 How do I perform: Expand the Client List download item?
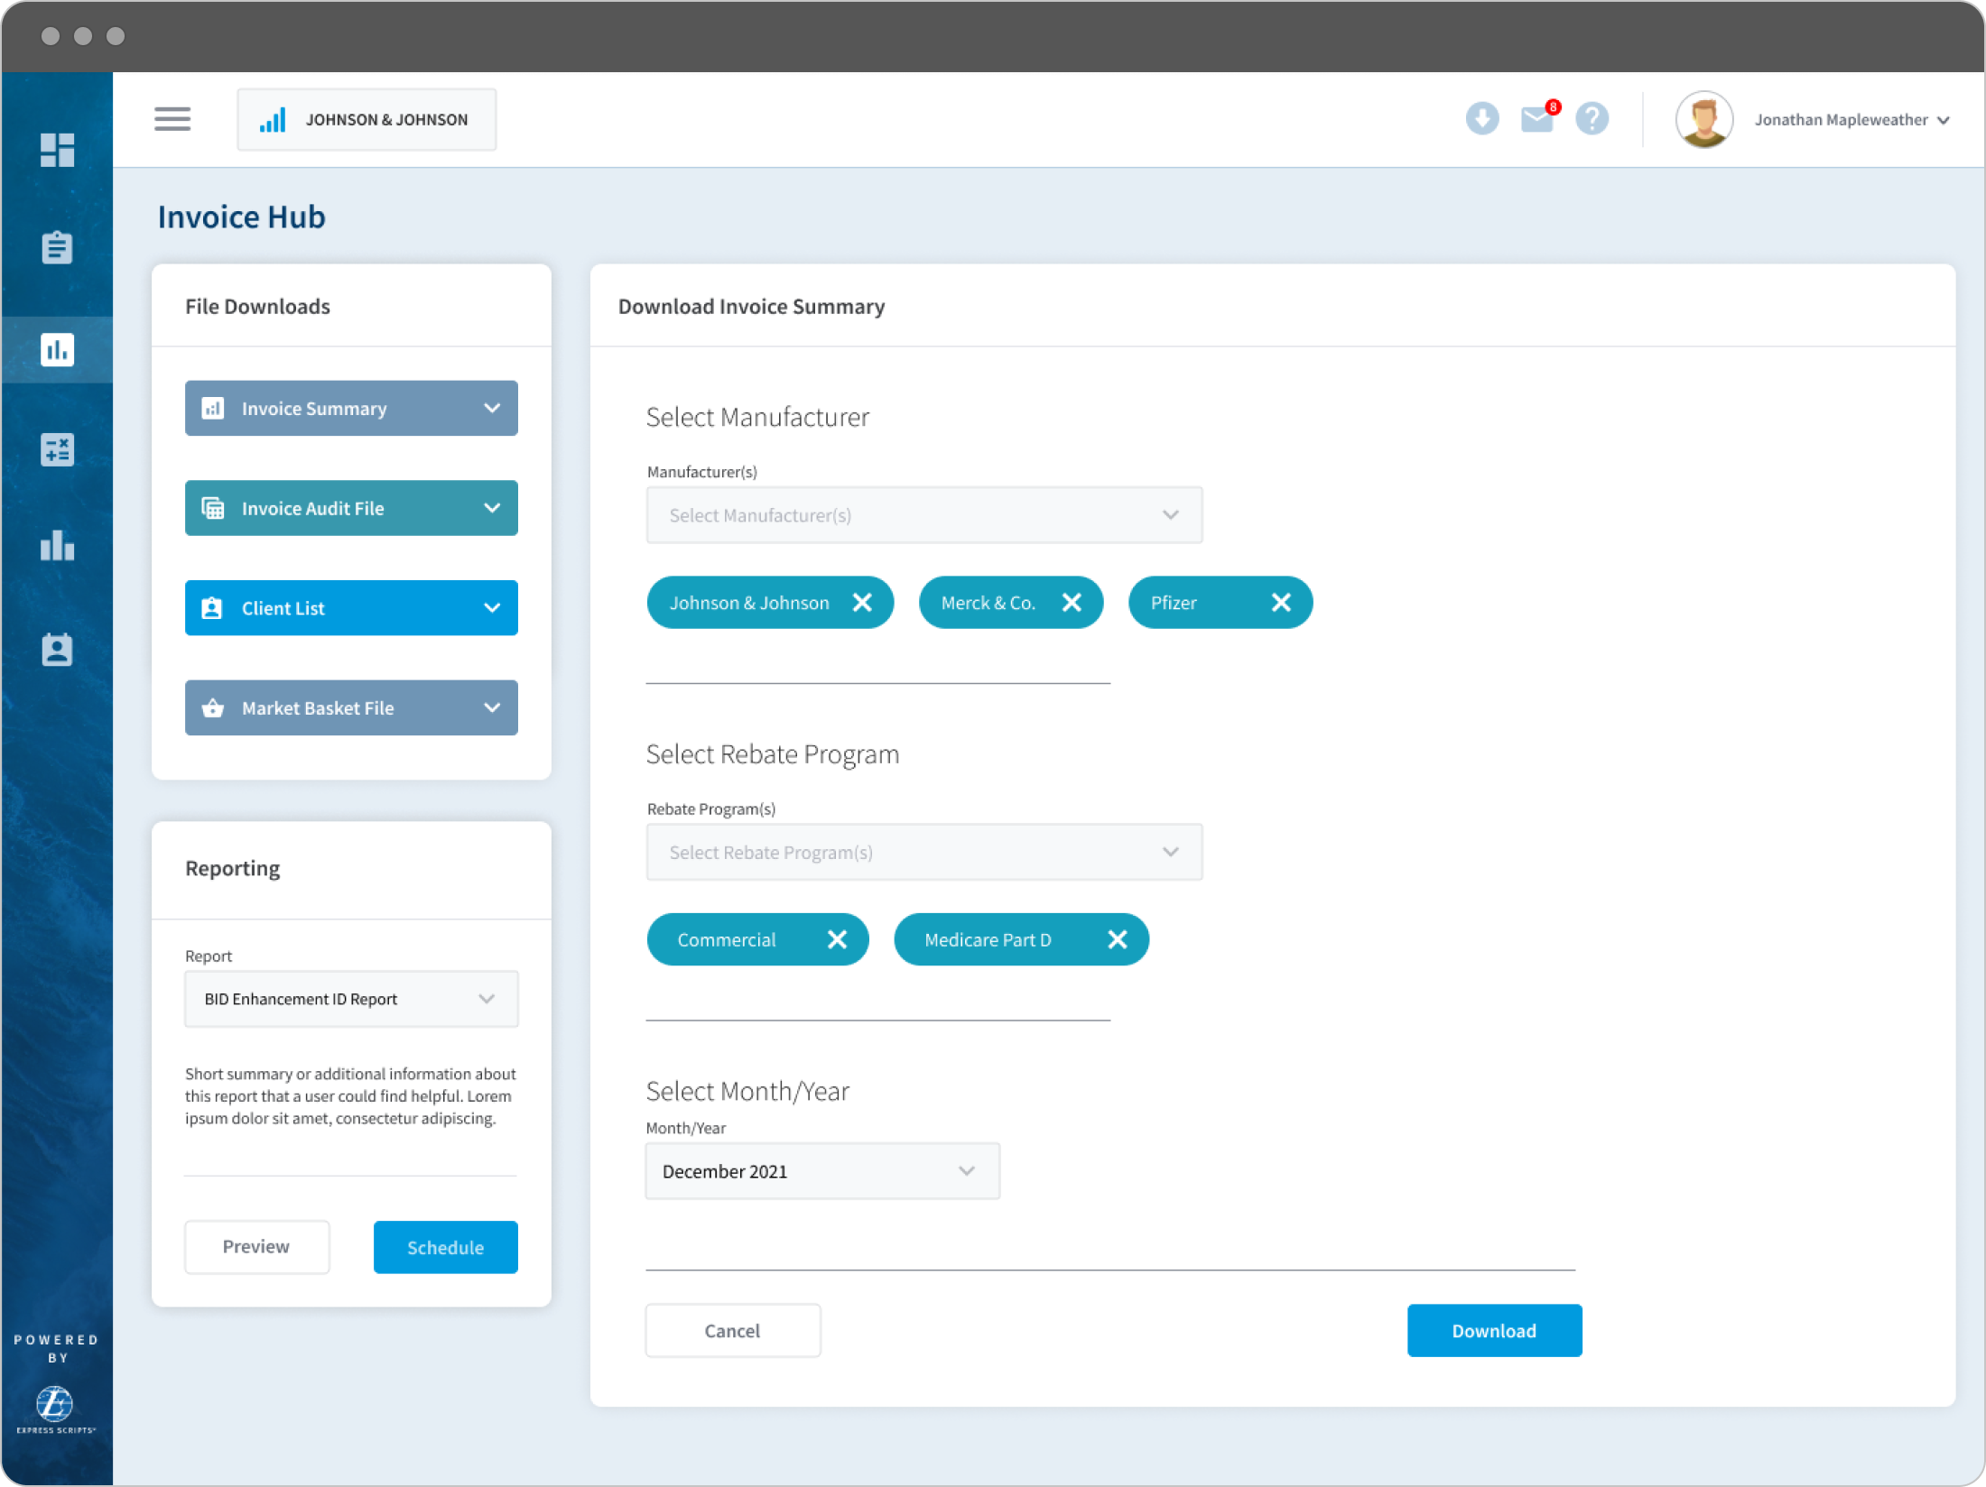tap(351, 608)
